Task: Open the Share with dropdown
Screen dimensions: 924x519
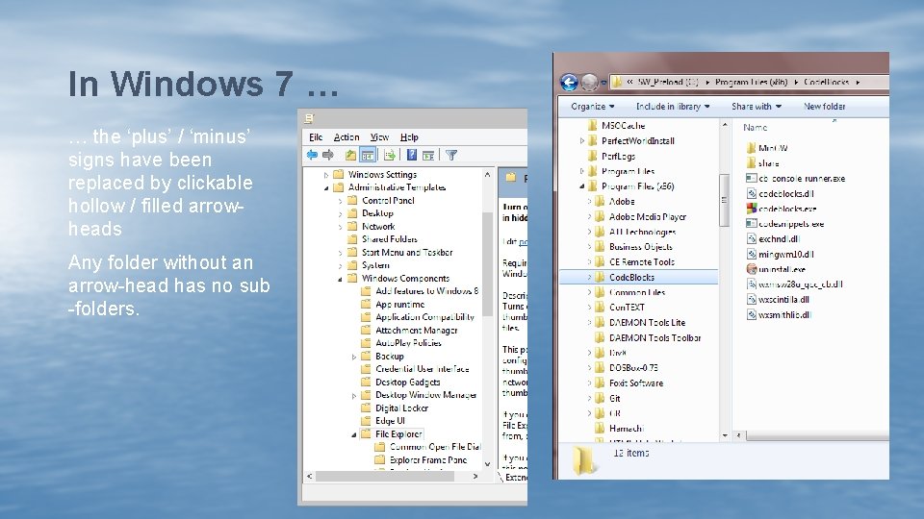Action: coord(757,107)
